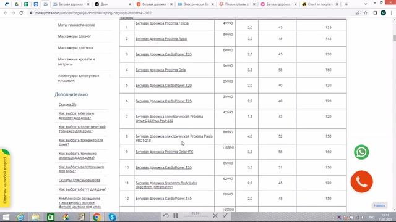Open the yellow 'Ответим на любой вопрос' widget
Image resolution: width=396 pixels, height=222 pixels.
pos(5,178)
